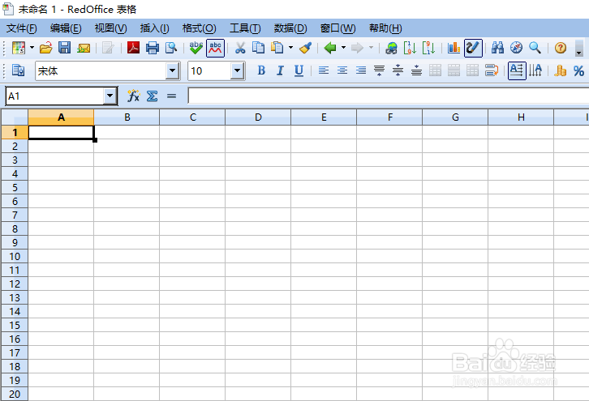
Task: Toggle Underline formatting
Action: tap(299, 70)
